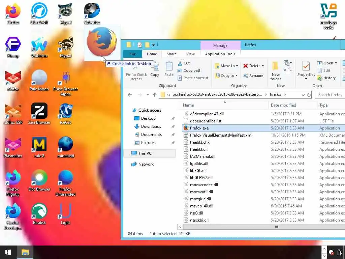Open the recent locations dropdown arrow
Viewport: 345px width, 259px height.
click(148, 95)
